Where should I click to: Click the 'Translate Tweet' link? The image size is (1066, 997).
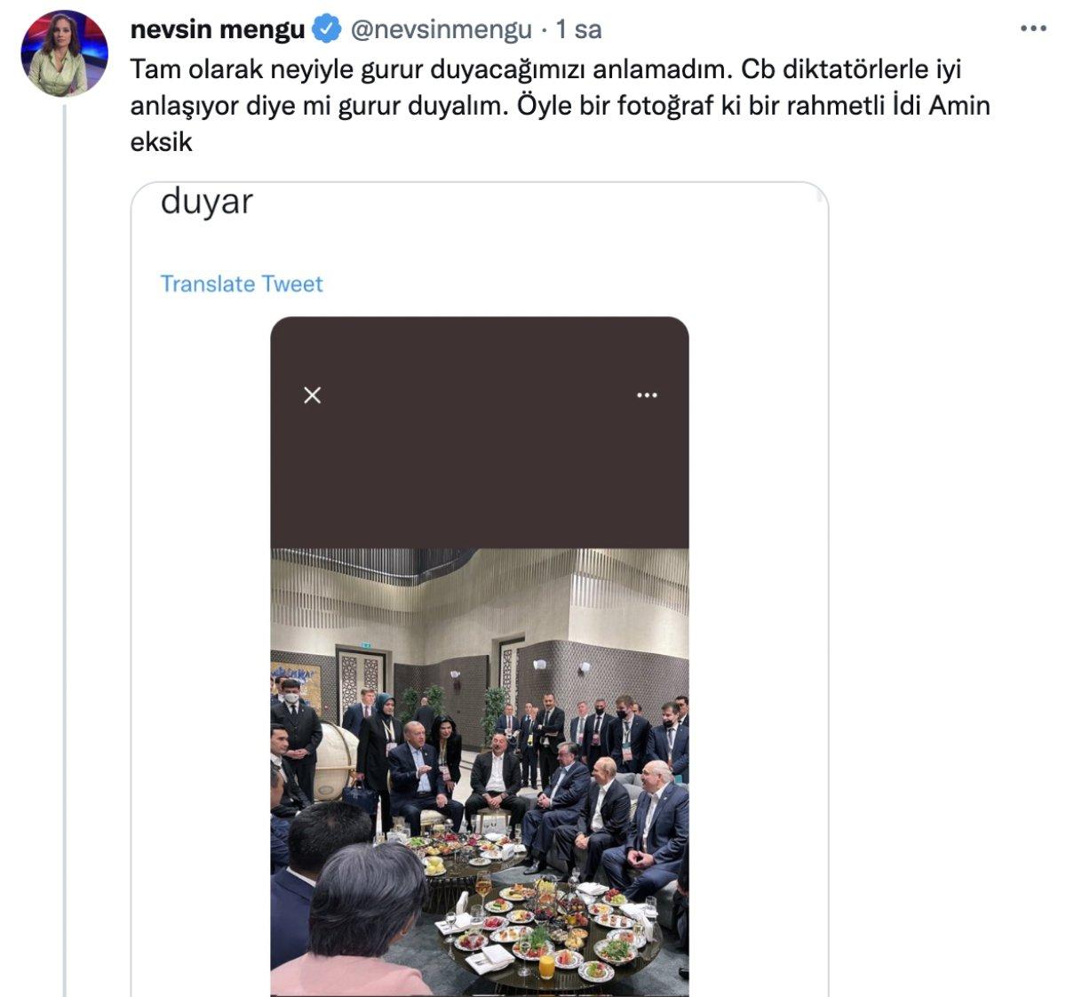point(241,284)
